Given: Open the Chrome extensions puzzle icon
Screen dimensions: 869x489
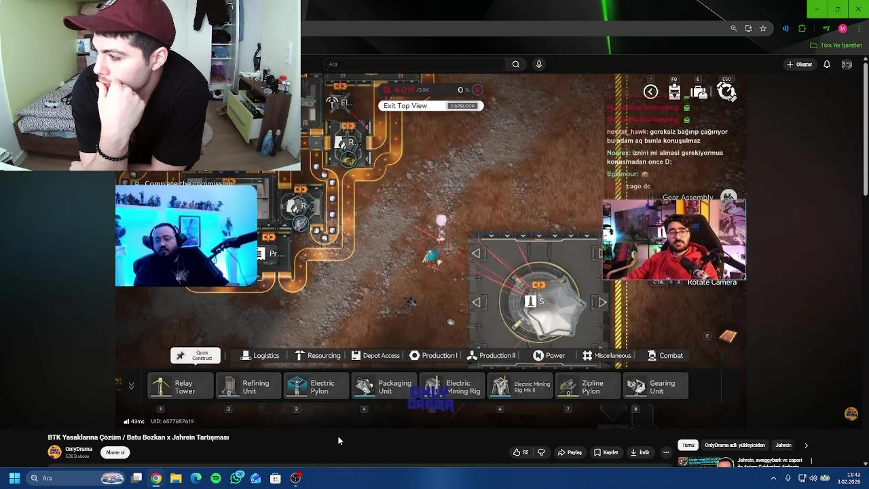Looking at the screenshot, I should point(802,29).
